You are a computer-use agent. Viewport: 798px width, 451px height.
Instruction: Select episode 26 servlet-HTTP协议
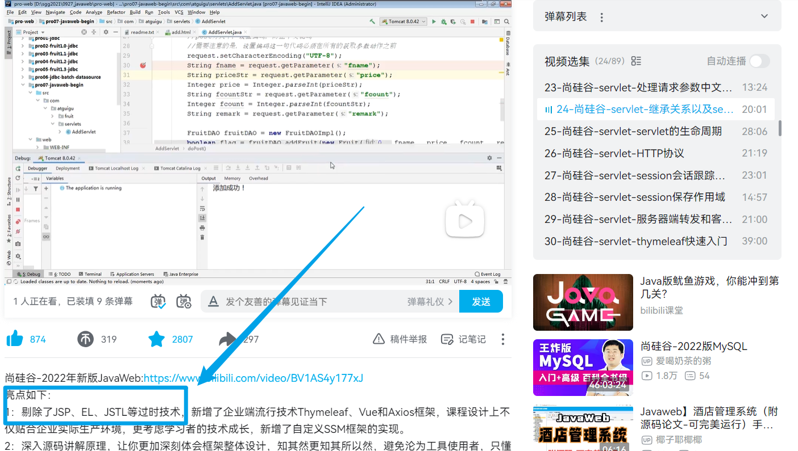coord(656,153)
